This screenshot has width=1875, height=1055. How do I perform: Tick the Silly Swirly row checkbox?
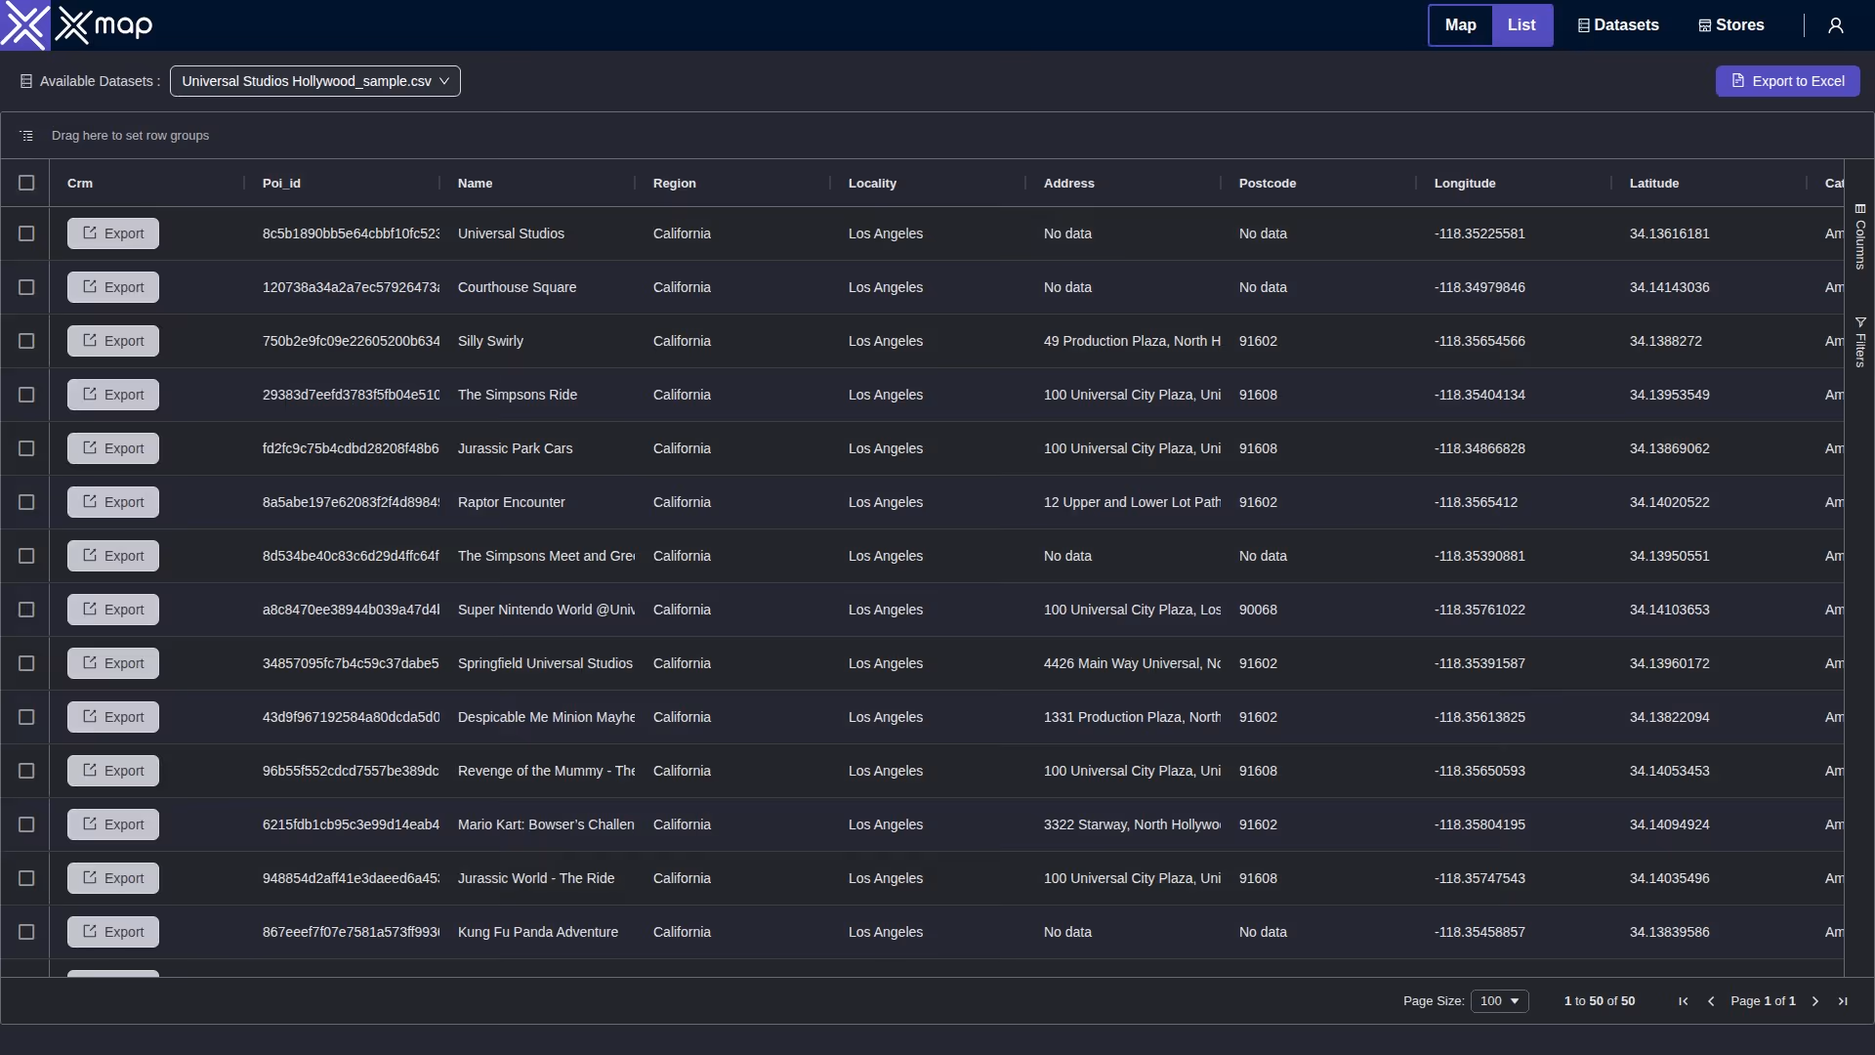(26, 341)
